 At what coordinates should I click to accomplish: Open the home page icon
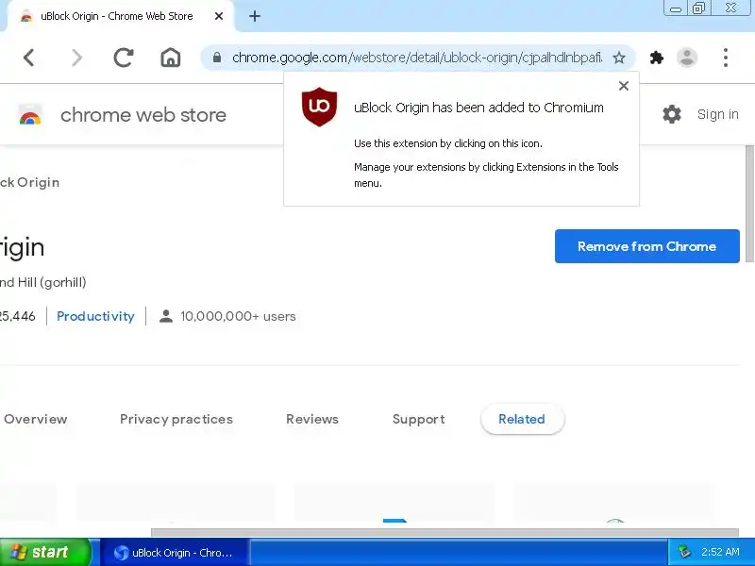(x=171, y=58)
